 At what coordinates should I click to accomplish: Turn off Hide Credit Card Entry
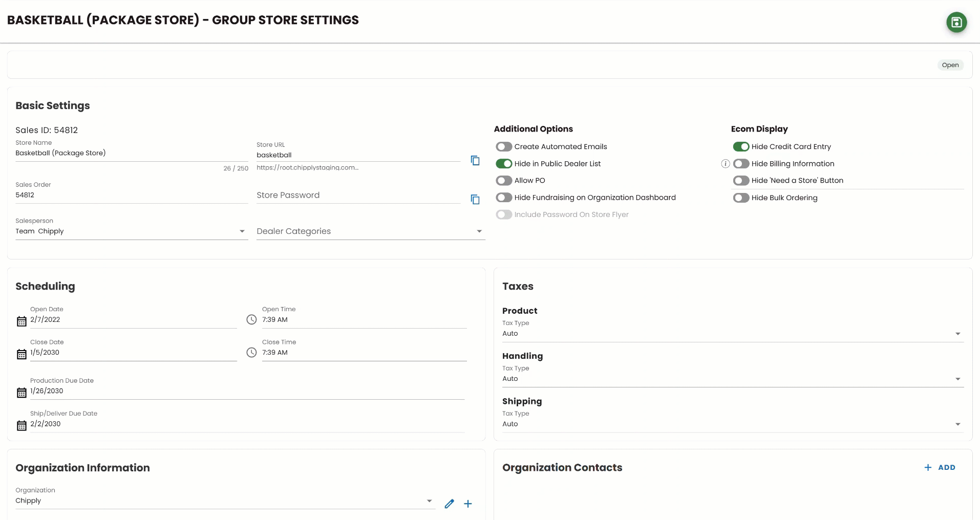741,147
